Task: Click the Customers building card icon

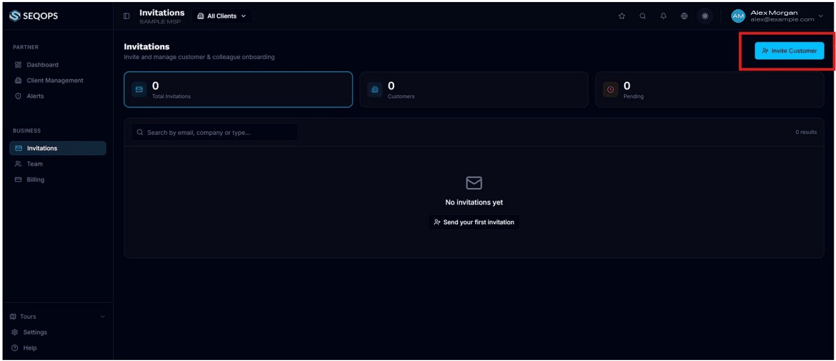Action: pos(375,89)
